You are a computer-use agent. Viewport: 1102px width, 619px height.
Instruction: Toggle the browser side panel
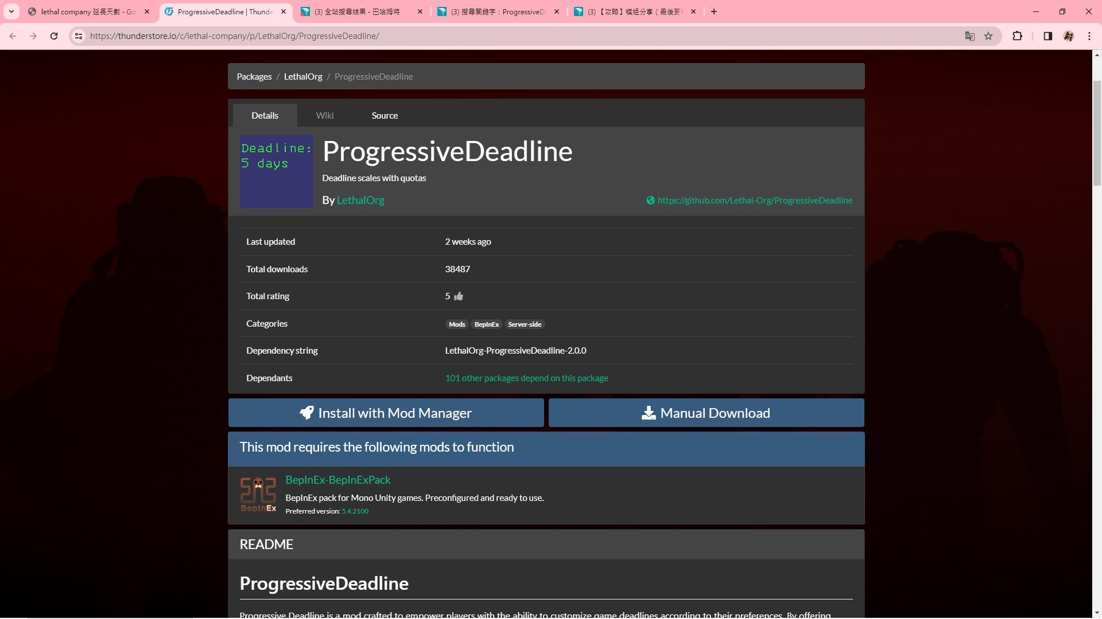point(1047,36)
